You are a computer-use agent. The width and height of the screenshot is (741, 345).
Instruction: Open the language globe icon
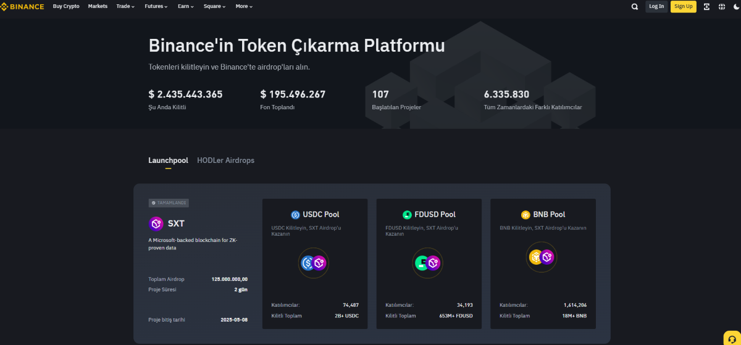pyautogui.click(x=721, y=6)
